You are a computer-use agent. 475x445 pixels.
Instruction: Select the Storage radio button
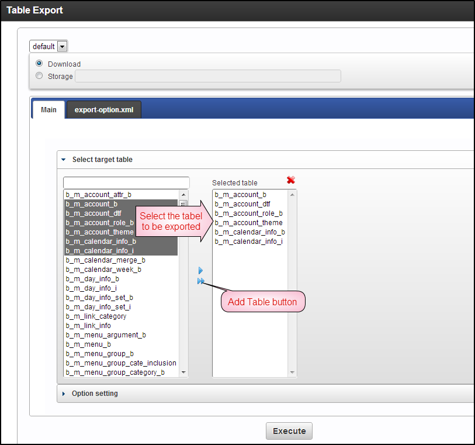click(x=39, y=76)
